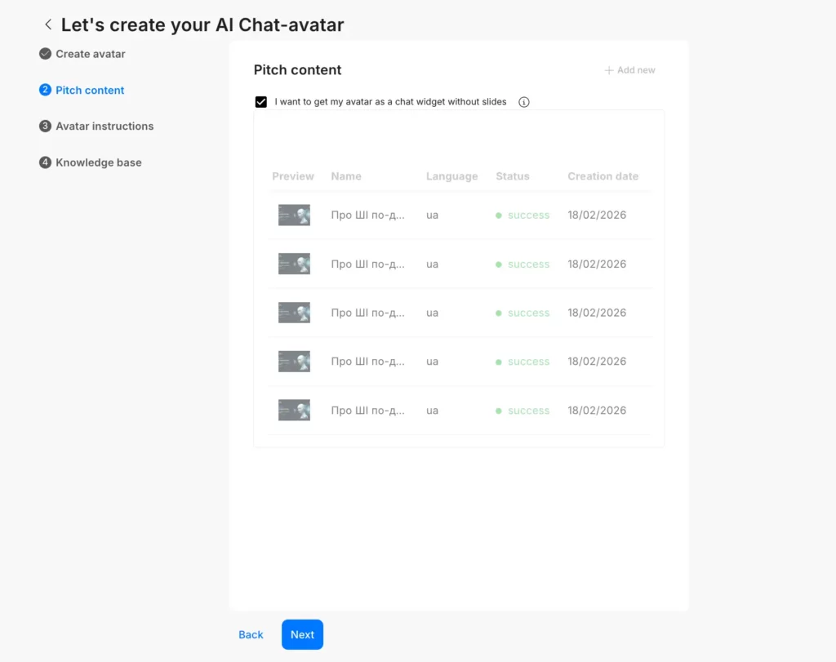
Task: Open the last row preview thumbnail
Action: [x=294, y=410]
